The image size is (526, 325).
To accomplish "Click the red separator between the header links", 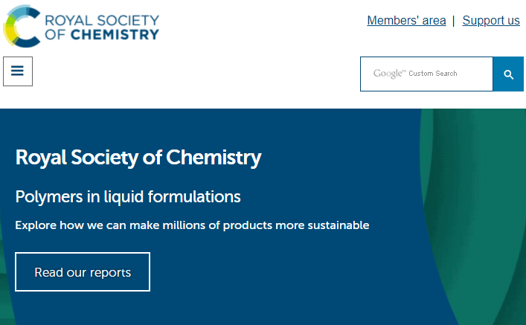I will pyautogui.click(x=454, y=21).
